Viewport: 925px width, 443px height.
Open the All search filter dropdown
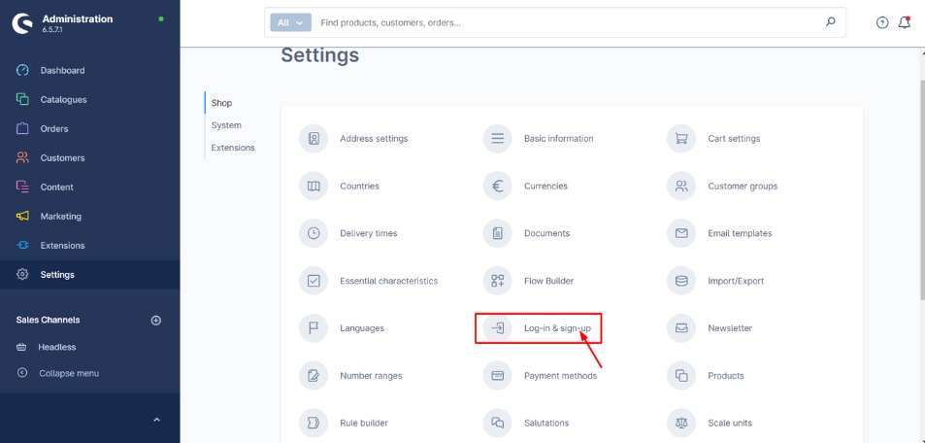[290, 22]
